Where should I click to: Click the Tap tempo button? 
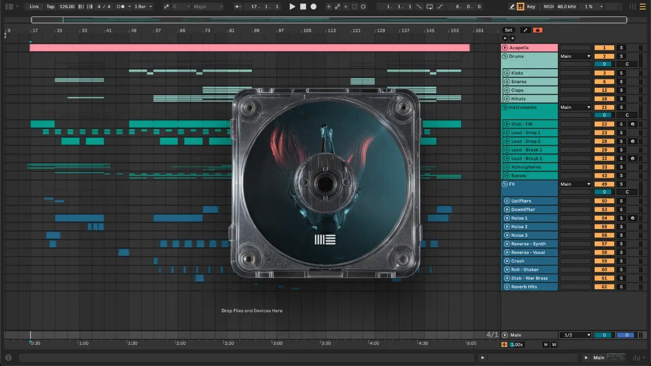click(50, 7)
